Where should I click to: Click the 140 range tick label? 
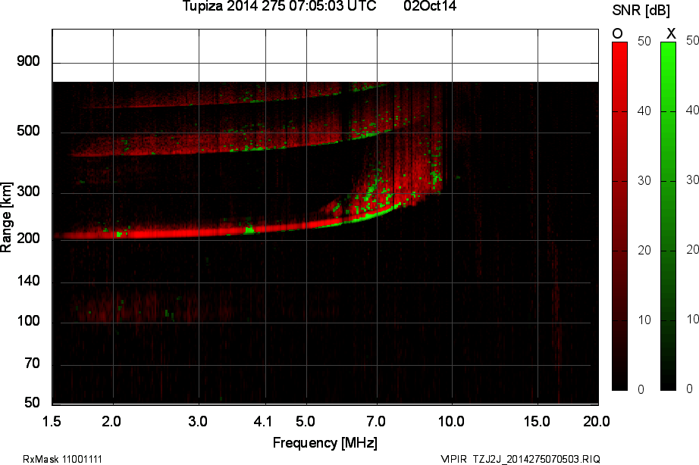point(28,281)
